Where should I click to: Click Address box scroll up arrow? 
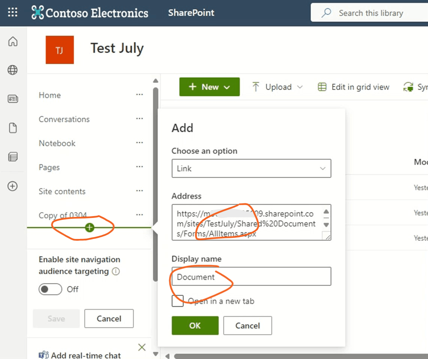point(326,212)
